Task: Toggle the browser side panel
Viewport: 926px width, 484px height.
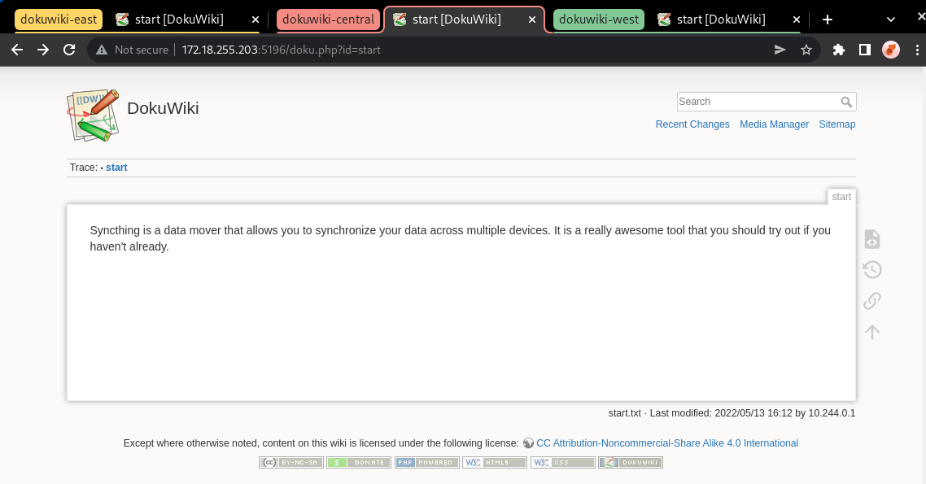Action: click(x=865, y=50)
